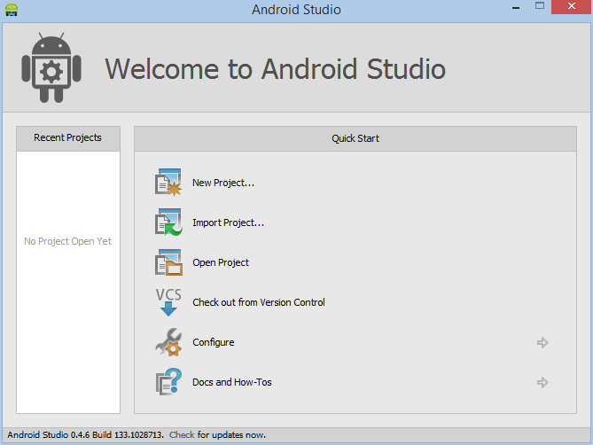Open the 'Configure' text entry
This screenshot has width=593, height=445.
(x=214, y=342)
